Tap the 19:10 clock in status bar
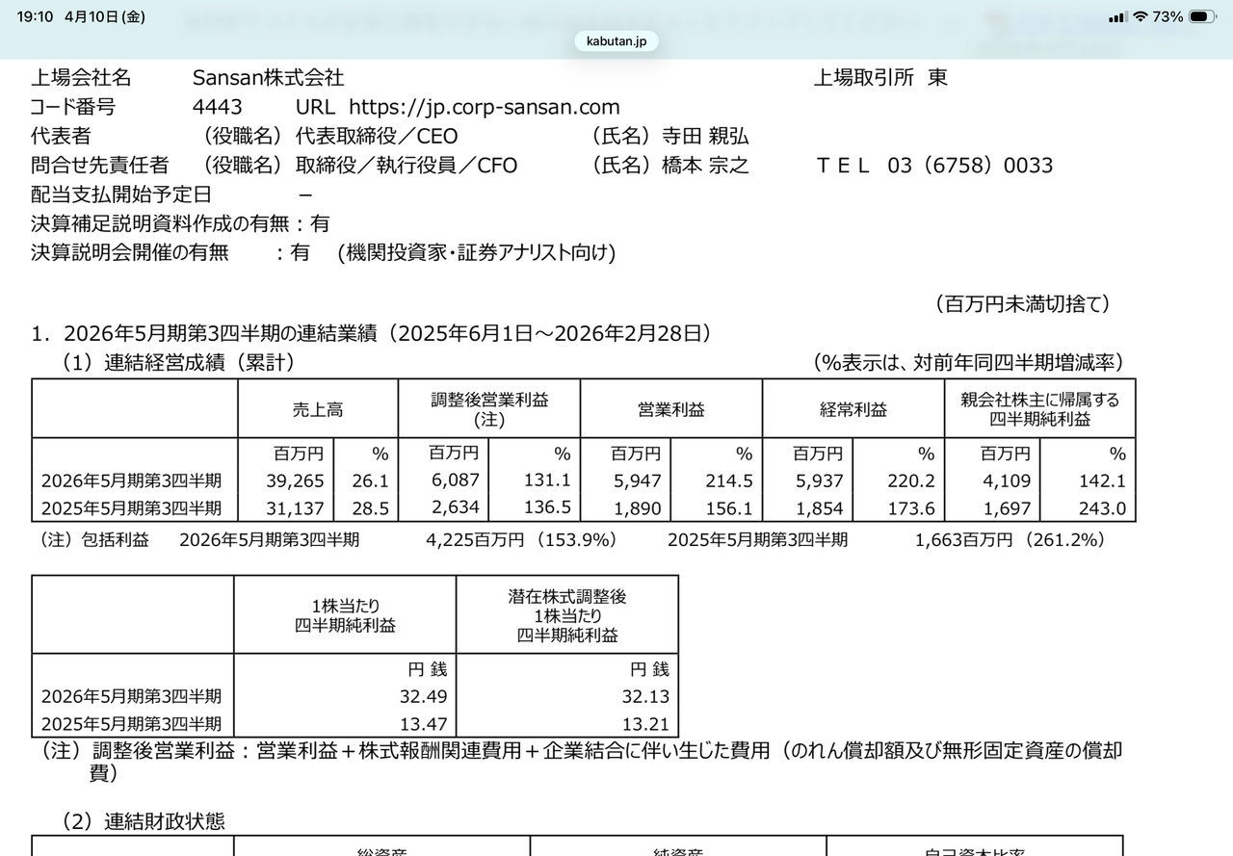Screen dimensions: 1233x856 (x=35, y=16)
